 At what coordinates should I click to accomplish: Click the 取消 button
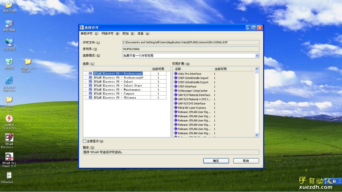point(246,161)
